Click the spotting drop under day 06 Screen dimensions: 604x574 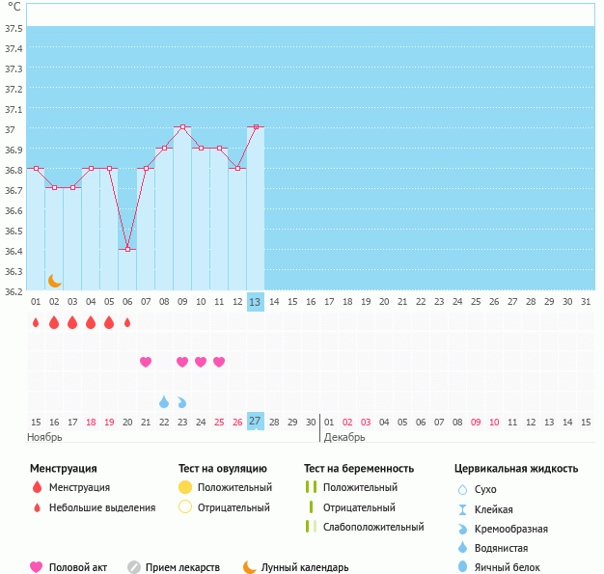coord(127,322)
